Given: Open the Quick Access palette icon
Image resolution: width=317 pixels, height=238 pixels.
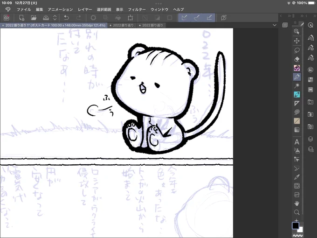Looking at the screenshot, I should (x=310, y=25).
